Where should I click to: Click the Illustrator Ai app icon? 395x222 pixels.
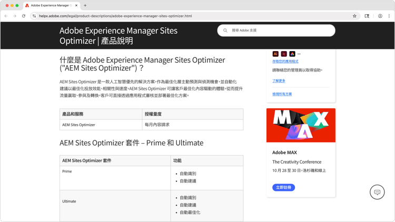pos(275,54)
